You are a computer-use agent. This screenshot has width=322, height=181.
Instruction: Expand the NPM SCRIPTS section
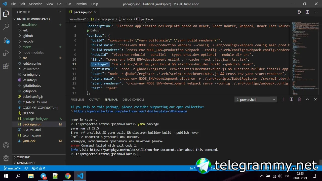pyautogui.click(x=39, y=163)
